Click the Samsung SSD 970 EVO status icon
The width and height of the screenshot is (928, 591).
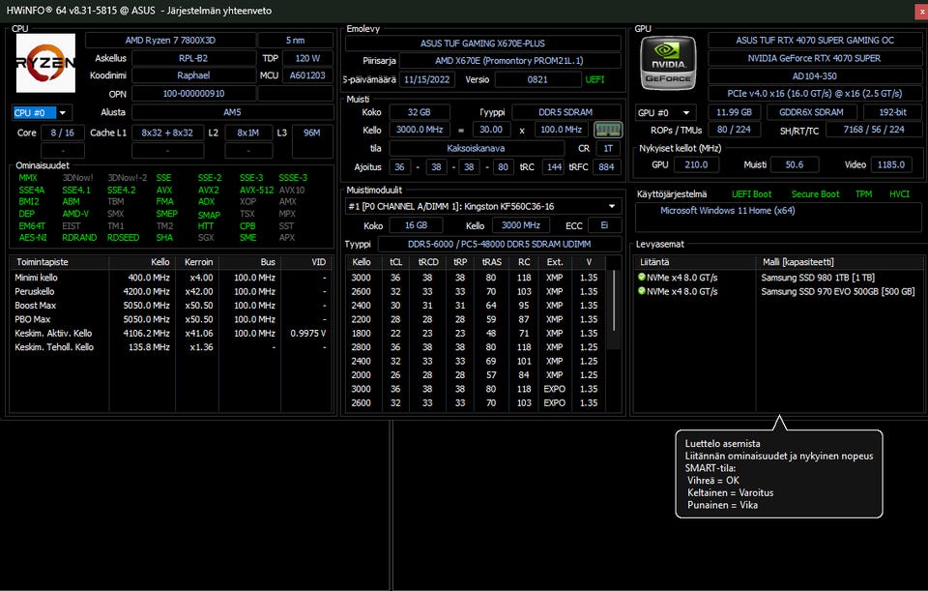(x=641, y=291)
